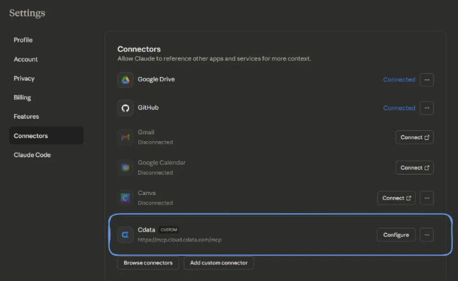Click the Cdata connector name

[x=146, y=230]
